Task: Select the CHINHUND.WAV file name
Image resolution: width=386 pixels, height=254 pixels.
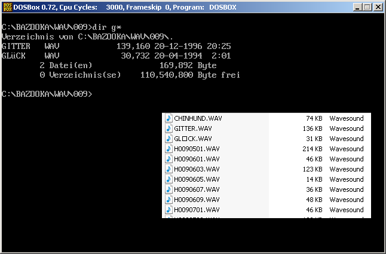Action: [x=198, y=118]
